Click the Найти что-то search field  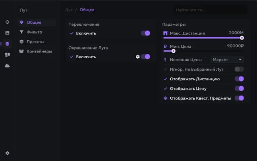pyautogui.click(x=211, y=10)
